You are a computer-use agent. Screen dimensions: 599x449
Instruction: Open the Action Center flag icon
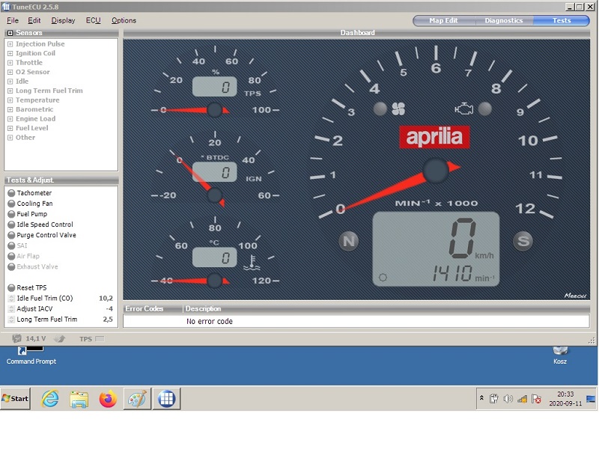click(x=536, y=399)
